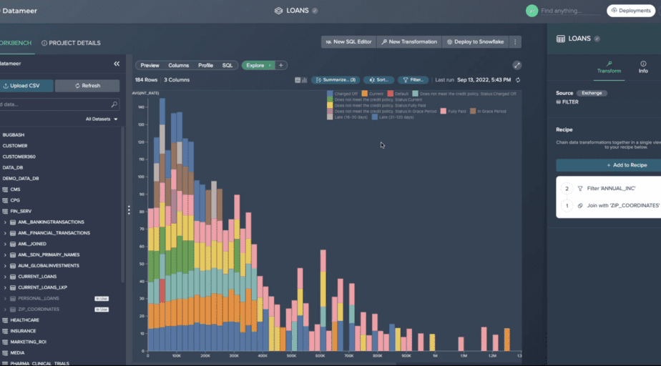Click the LOANS layers icon in header
The height and width of the screenshot is (366, 661).
point(278,11)
